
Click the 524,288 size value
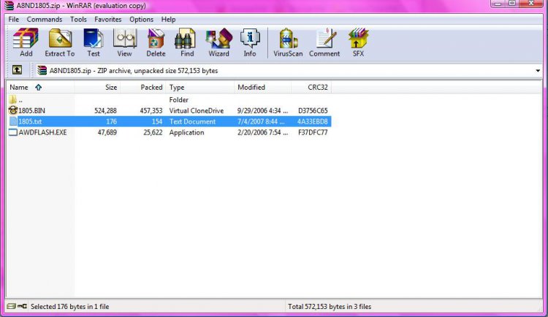tap(105, 110)
